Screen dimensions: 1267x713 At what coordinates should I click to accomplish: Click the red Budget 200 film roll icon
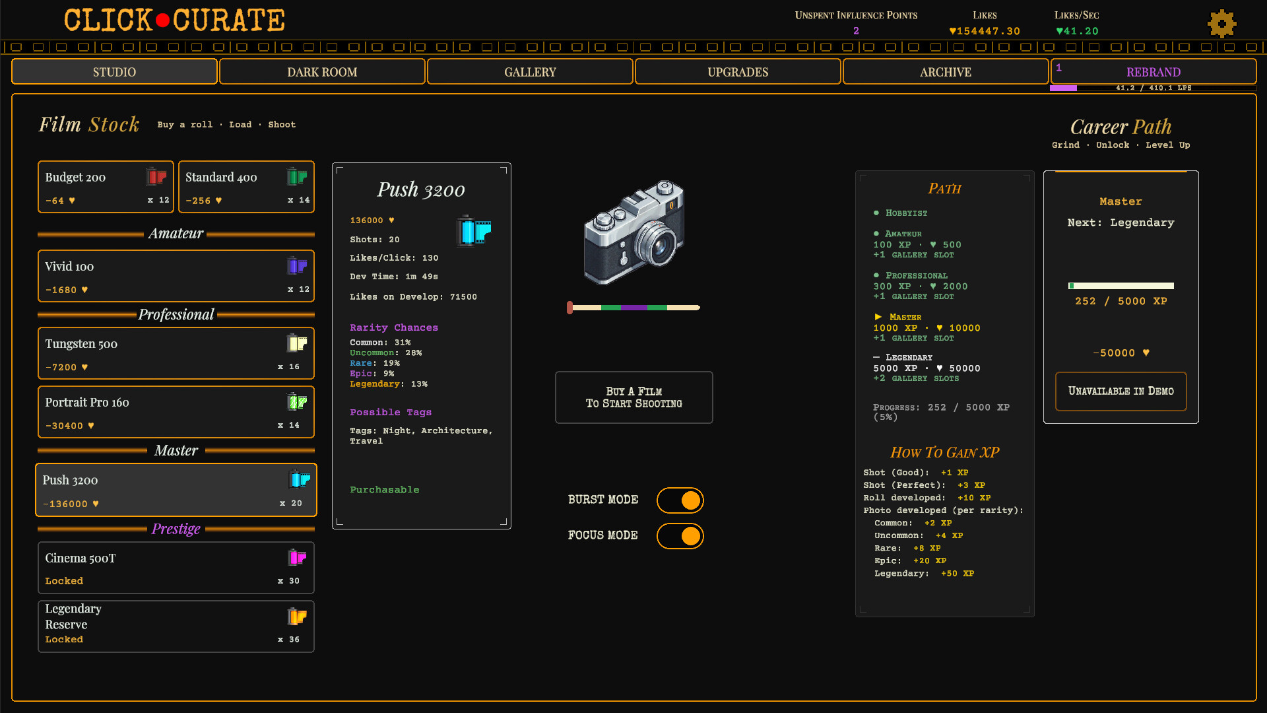click(156, 176)
